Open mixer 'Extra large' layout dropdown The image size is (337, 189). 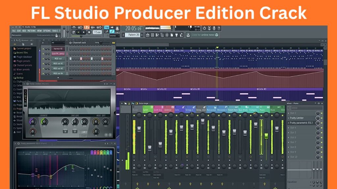pos(144,103)
